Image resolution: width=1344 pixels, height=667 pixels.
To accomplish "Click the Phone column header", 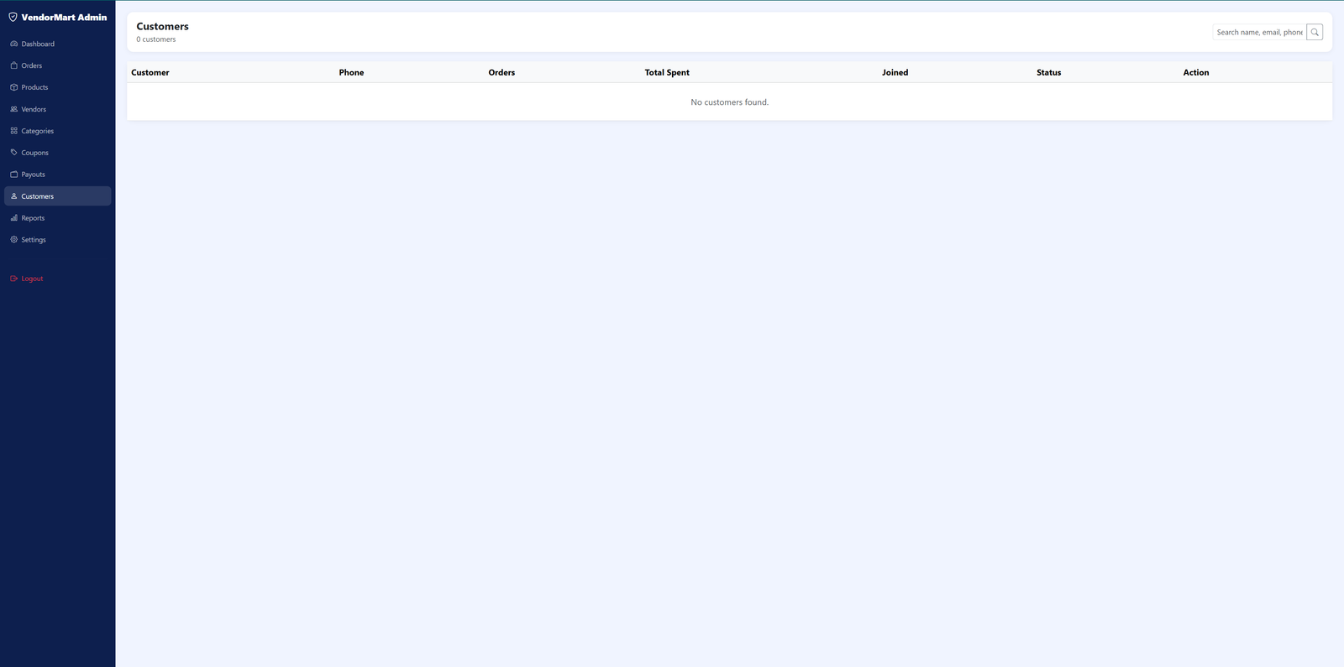I will [x=351, y=72].
